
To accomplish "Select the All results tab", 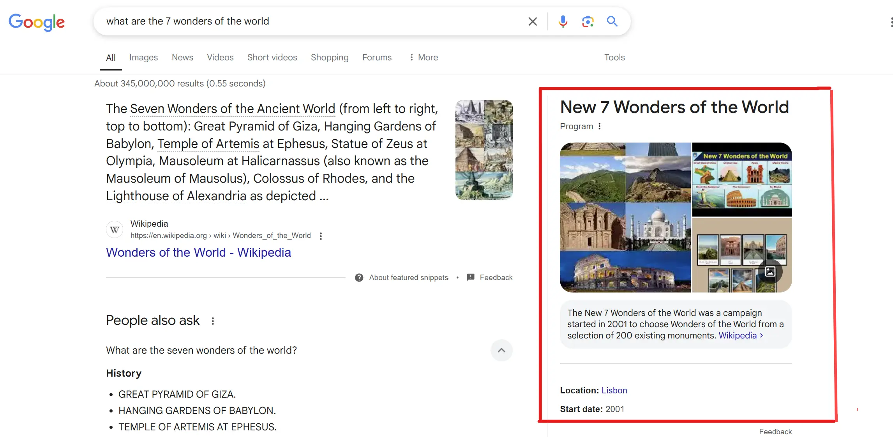I will (x=111, y=58).
